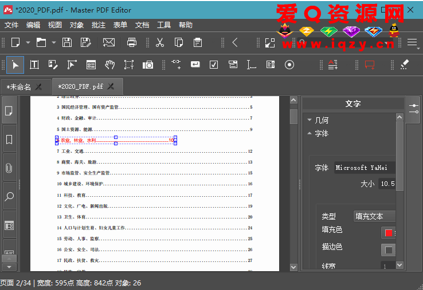Open the Microsoft YaHei font dropdown

365,168
